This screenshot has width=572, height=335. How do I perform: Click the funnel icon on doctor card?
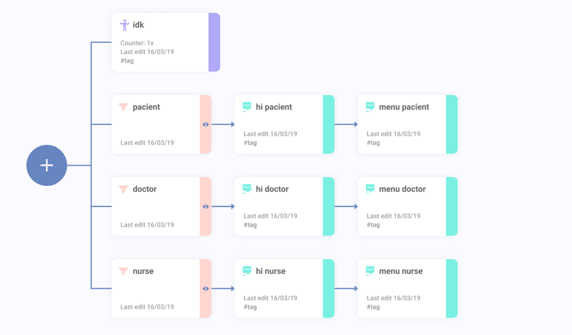pyautogui.click(x=124, y=189)
